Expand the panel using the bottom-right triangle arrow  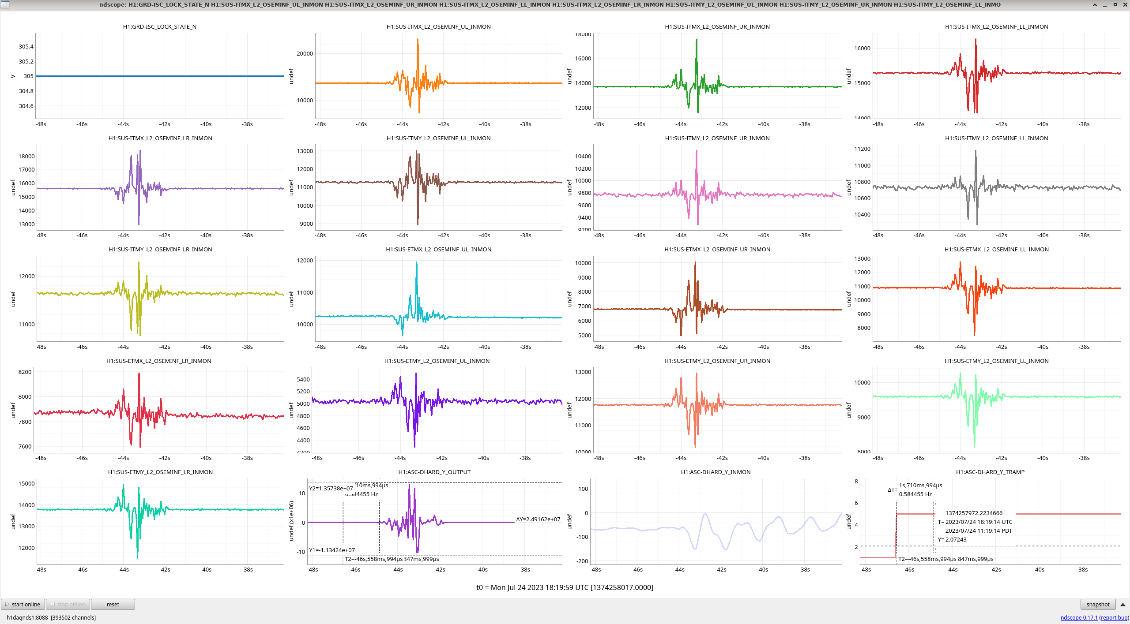click(x=1122, y=604)
